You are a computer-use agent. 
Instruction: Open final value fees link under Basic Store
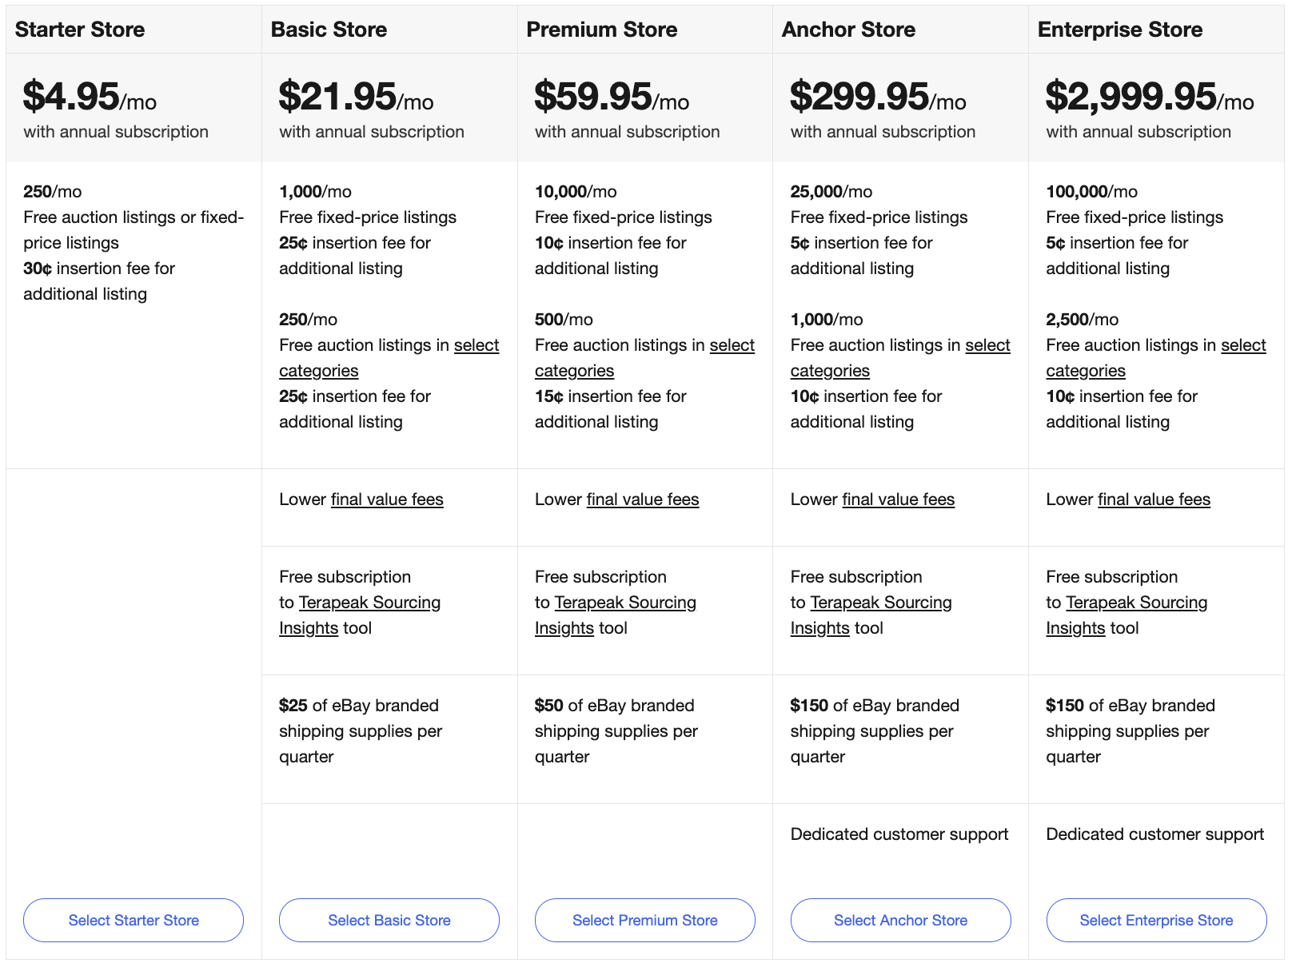tap(387, 499)
